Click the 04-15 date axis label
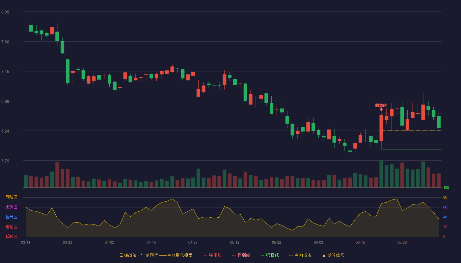Viewport: 461px width, 263px height. click(151, 242)
